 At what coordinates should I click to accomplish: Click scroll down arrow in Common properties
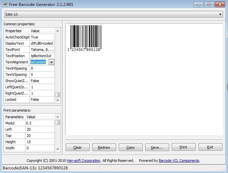pyautogui.click(x=58, y=100)
